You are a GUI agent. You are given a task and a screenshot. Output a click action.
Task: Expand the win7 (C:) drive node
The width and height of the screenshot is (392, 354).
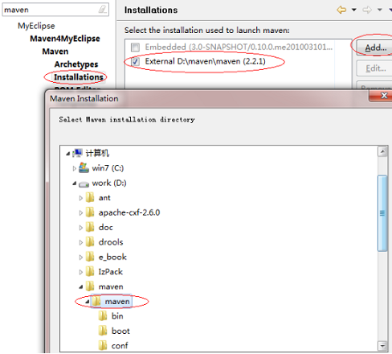(74, 168)
